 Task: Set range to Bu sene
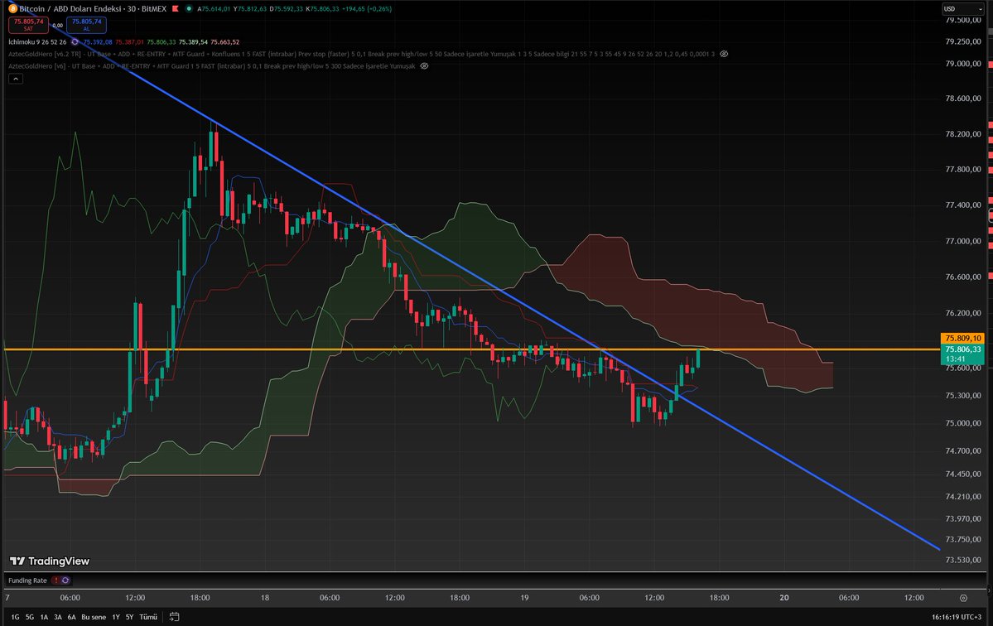[94, 617]
